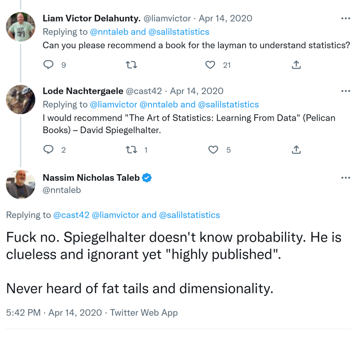Image resolution: width=360 pixels, height=338 pixels.
Task: Share Lode Nachtergaele's tweet
Action: [296, 150]
